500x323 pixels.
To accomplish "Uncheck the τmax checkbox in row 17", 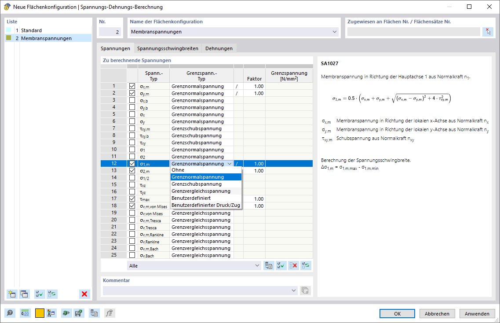I will click(x=132, y=199).
